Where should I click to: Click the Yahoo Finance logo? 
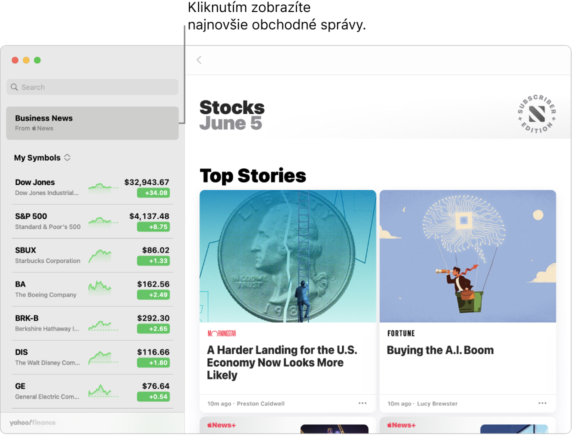pos(32,423)
